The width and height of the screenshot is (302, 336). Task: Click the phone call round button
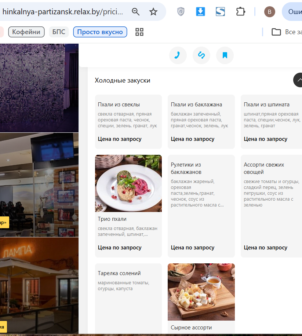178,55
